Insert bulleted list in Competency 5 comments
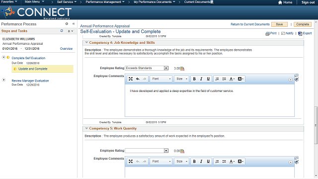 point(224,162)
